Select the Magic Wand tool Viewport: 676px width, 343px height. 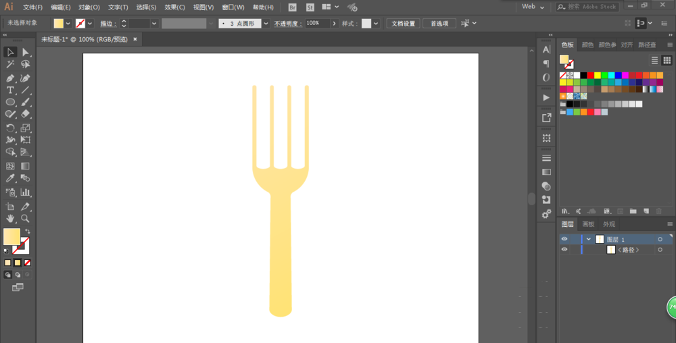[10, 64]
